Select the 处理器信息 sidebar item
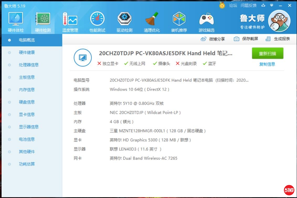The height and width of the screenshot is (198, 297). [x=29, y=65]
